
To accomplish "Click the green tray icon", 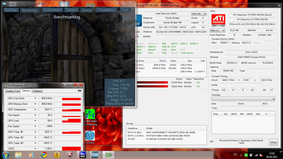I will tap(246, 155).
